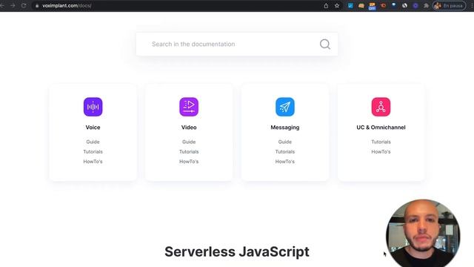474x267 pixels.
Task: Click the UC & Omnichannel network icon
Action: 381,107
